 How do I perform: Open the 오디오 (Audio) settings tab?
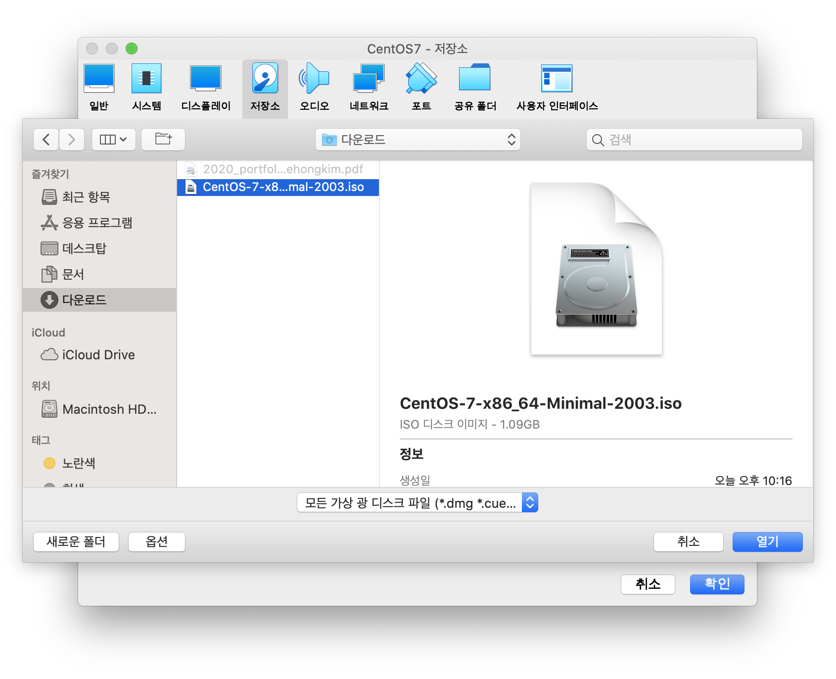[x=314, y=88]
